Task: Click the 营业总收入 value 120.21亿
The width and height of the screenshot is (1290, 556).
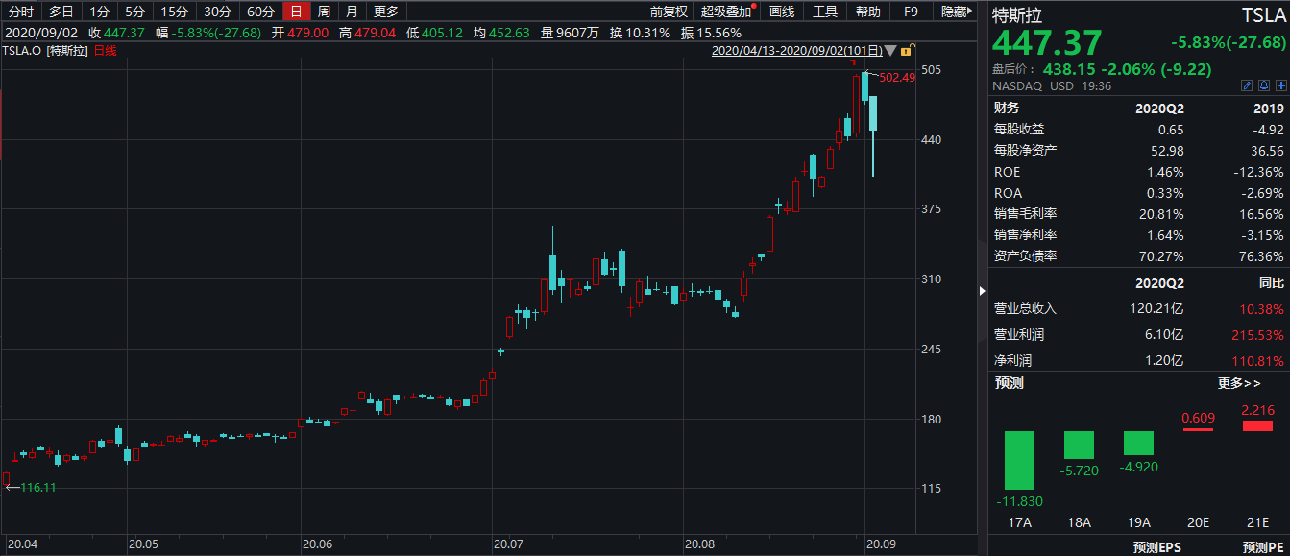Action: click(x=1156, y=309)
